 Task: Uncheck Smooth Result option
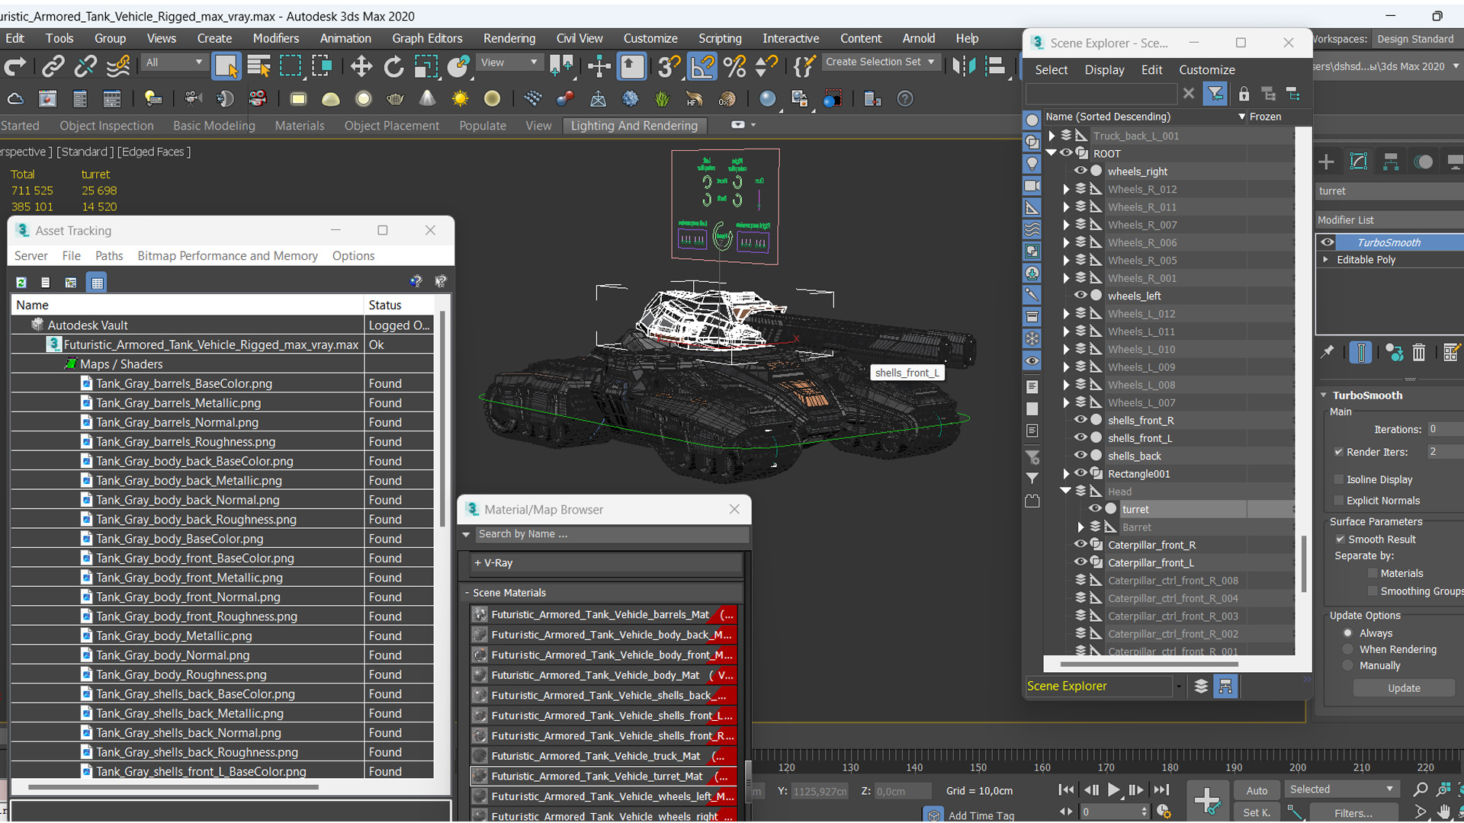1340,539
